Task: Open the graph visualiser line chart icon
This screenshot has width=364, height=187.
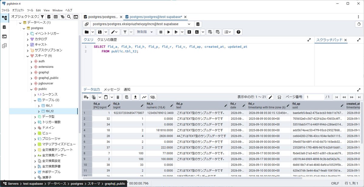Action: pyautogui.click(x=144, y=97)
